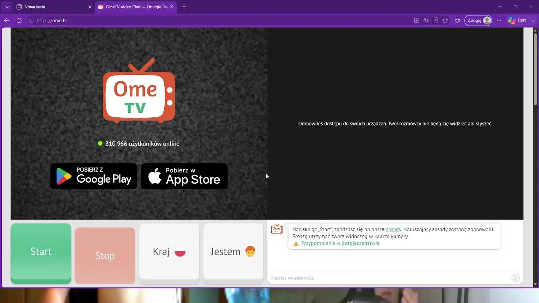
Task: Go back with the browser back arrow
Action: click(6, 20)
